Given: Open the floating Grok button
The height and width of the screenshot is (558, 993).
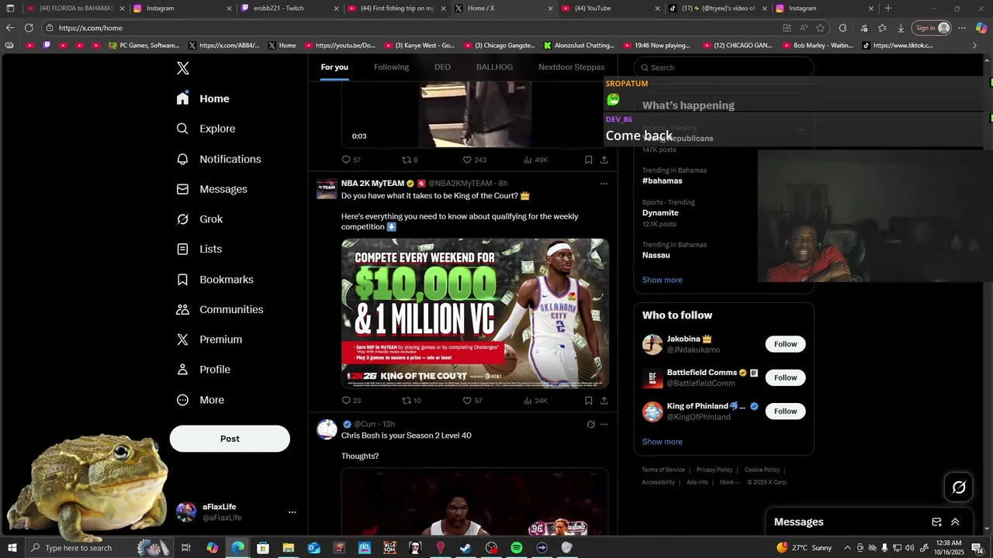Looking at the screenshot, I should pyautogui.click(x=959, y=487).
